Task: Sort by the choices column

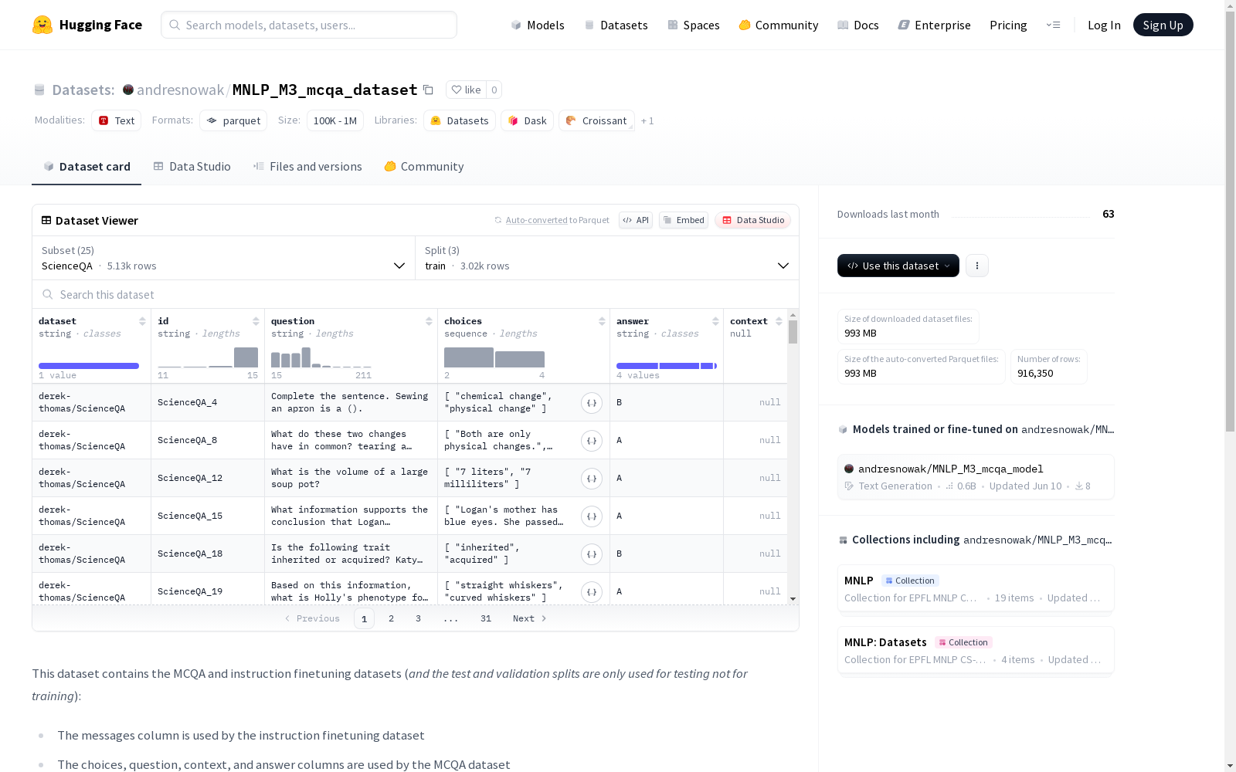Action: (602, 321)
